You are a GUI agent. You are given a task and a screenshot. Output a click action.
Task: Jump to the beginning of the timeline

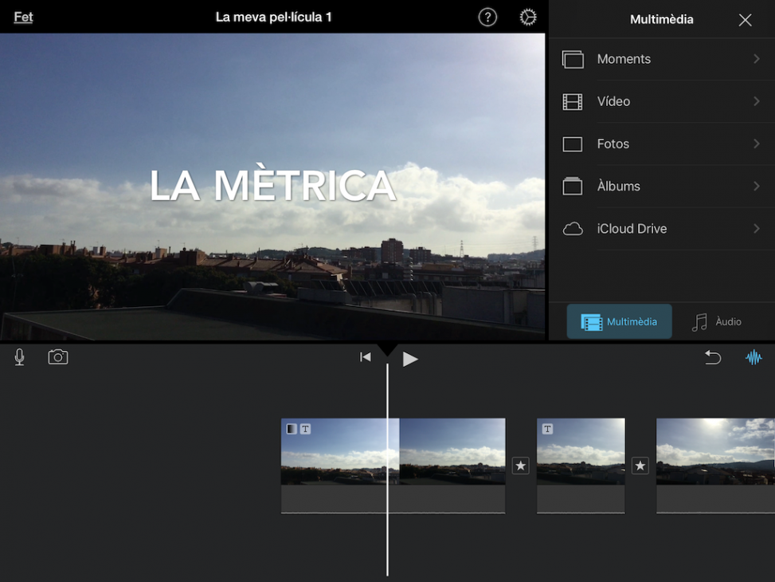tap(366, 358)
